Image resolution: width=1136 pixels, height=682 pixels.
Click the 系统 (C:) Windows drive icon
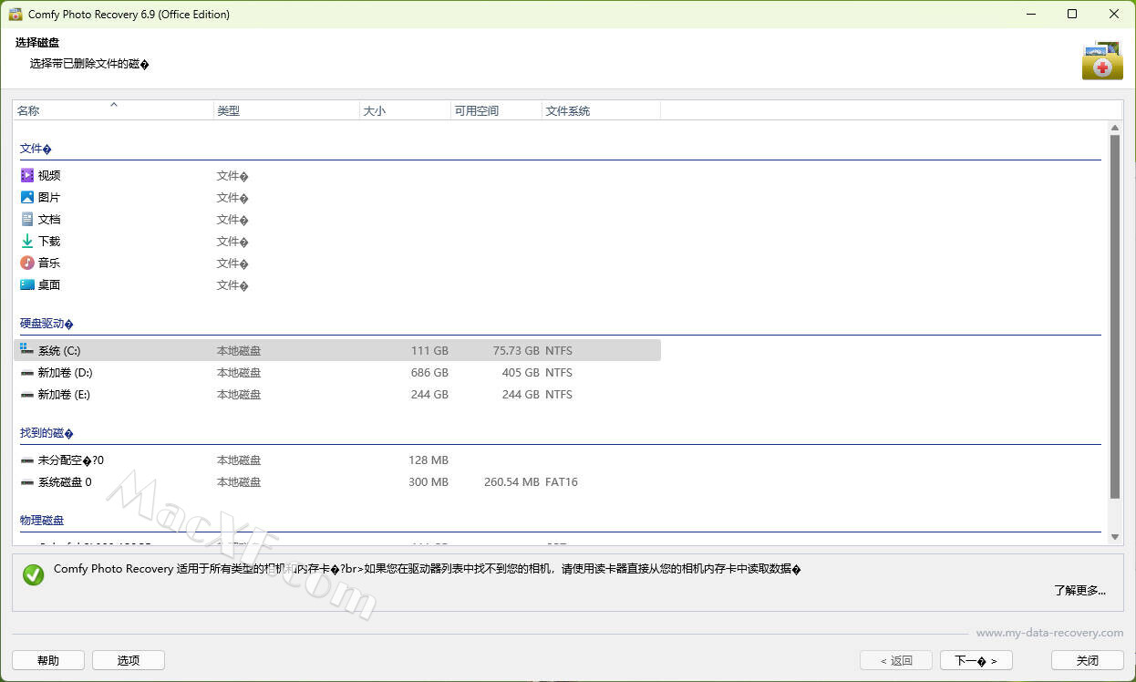tap(27, 350)
